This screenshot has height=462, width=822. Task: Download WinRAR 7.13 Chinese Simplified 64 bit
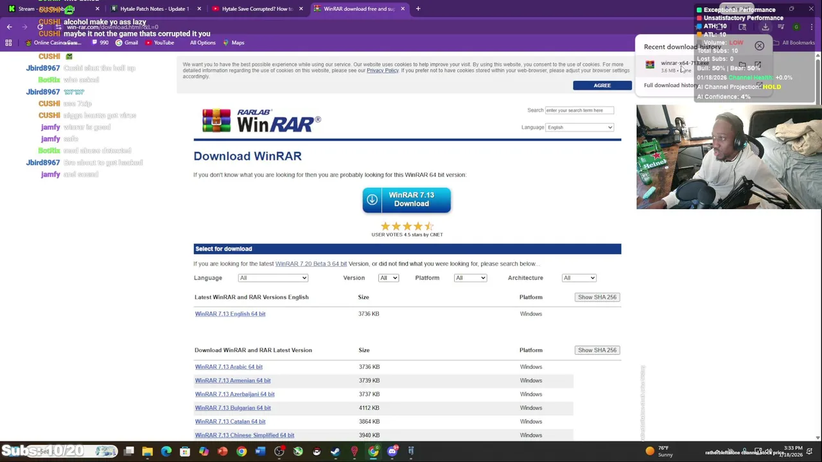pyautogui.click(x=244, y=435)
